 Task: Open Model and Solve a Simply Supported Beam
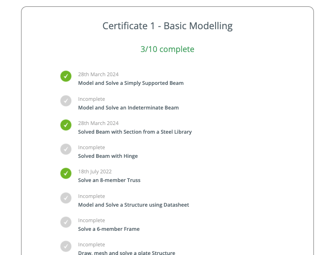pos(131,83)
